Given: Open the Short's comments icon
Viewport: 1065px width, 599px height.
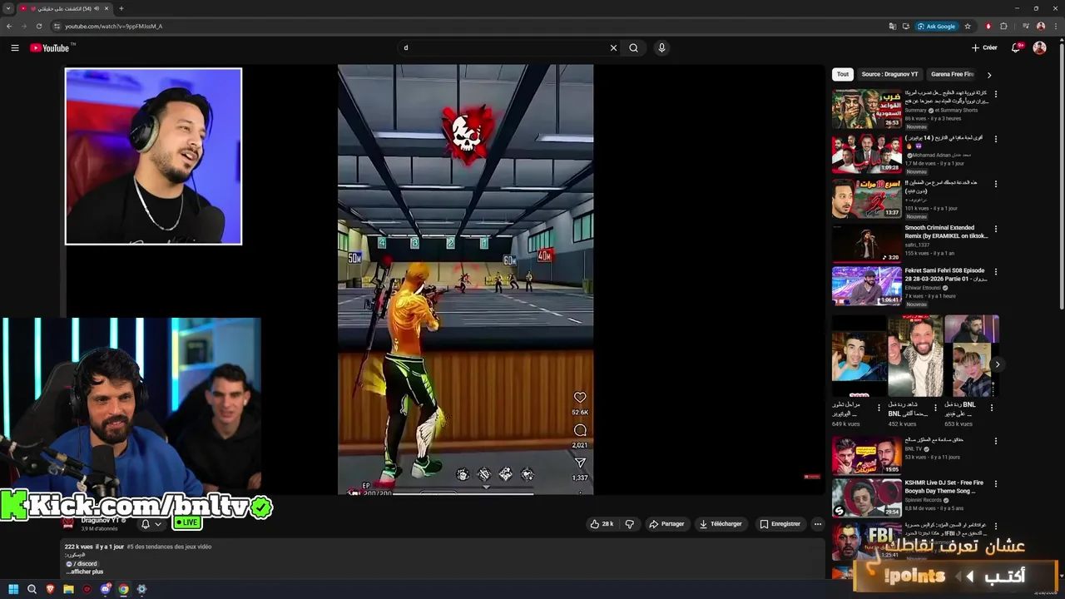Looking at the screenshot, I should tap(580, 430).
